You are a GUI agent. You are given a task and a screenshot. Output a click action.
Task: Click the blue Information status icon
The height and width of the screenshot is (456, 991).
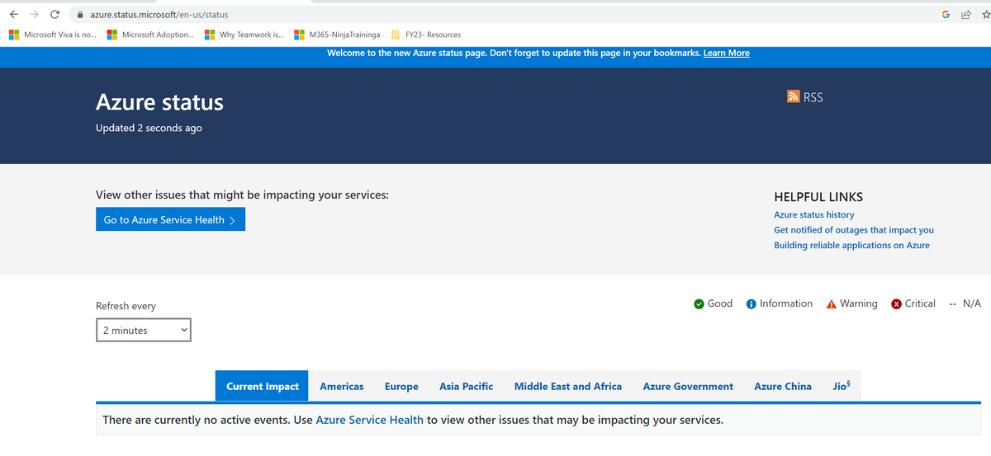pyautogui.click(x=751, y=303)
